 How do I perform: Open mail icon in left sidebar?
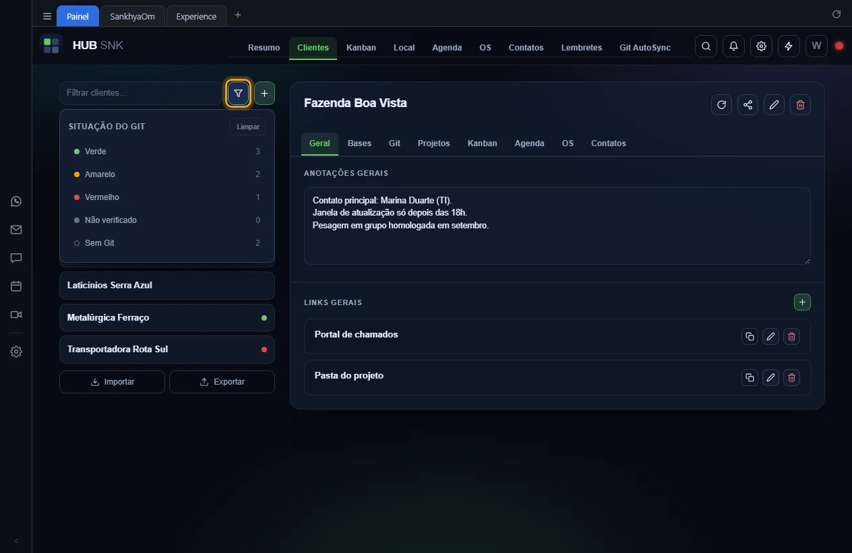point(16,230)
